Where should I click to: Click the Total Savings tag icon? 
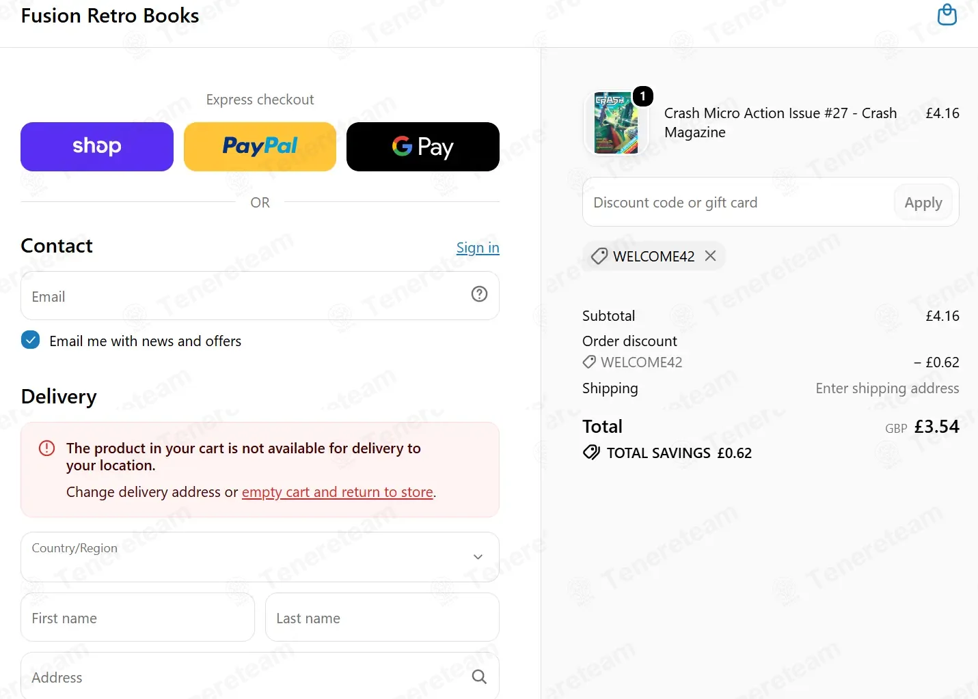point(591,453)
